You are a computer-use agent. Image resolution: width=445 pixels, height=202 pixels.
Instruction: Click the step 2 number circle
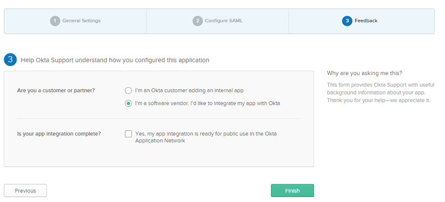197,21
